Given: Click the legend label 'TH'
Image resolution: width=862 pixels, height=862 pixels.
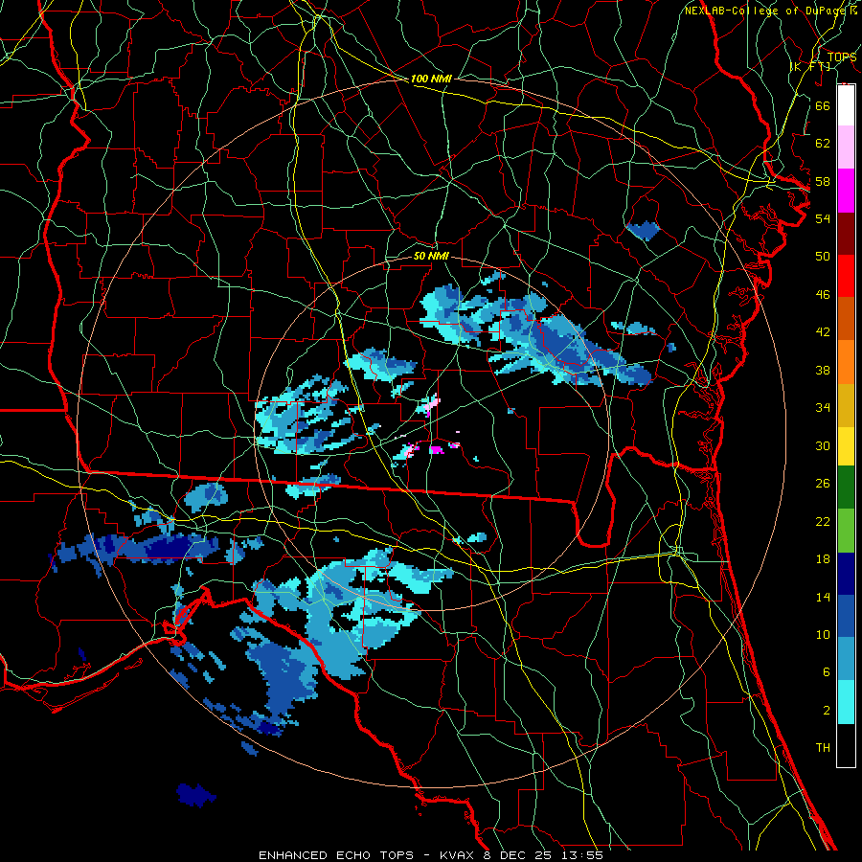Looking at the screenshot, I should point(823,747).
